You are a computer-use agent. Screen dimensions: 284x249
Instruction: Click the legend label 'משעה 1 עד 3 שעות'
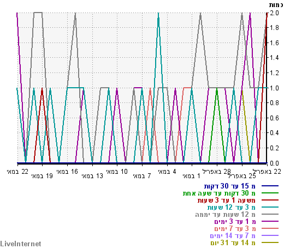(227, 200)
